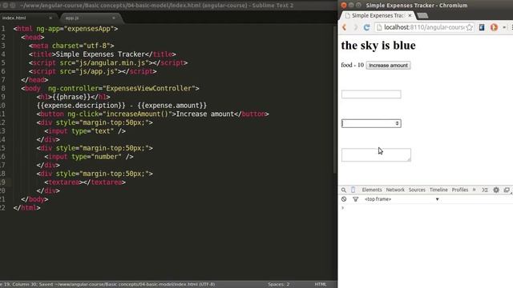Click the "food - 10" text
513x288 pixels.
353,65
